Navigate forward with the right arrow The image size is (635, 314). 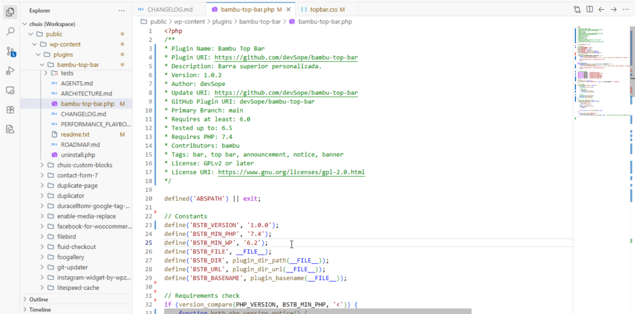(613, 9)
